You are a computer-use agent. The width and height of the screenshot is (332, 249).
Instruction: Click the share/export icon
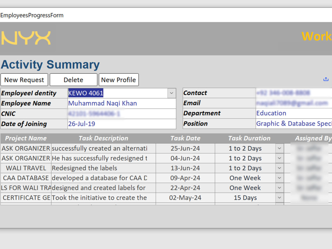(326, 79)
